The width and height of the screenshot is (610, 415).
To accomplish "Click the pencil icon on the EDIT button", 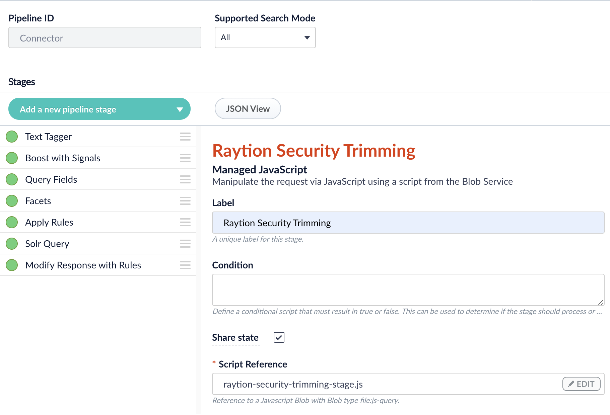I will click(571, 384).
